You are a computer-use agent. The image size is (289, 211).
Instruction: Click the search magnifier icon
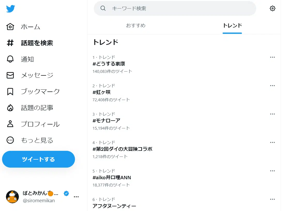(103, 9)
